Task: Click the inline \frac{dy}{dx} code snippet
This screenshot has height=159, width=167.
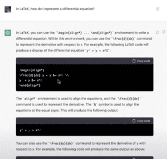Action: (x=61, y=143)
